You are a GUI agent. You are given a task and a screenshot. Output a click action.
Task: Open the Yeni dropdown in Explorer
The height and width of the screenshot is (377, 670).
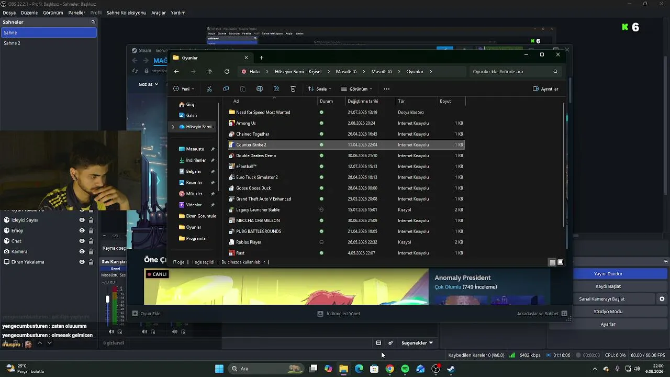click(x=184, y=89)
